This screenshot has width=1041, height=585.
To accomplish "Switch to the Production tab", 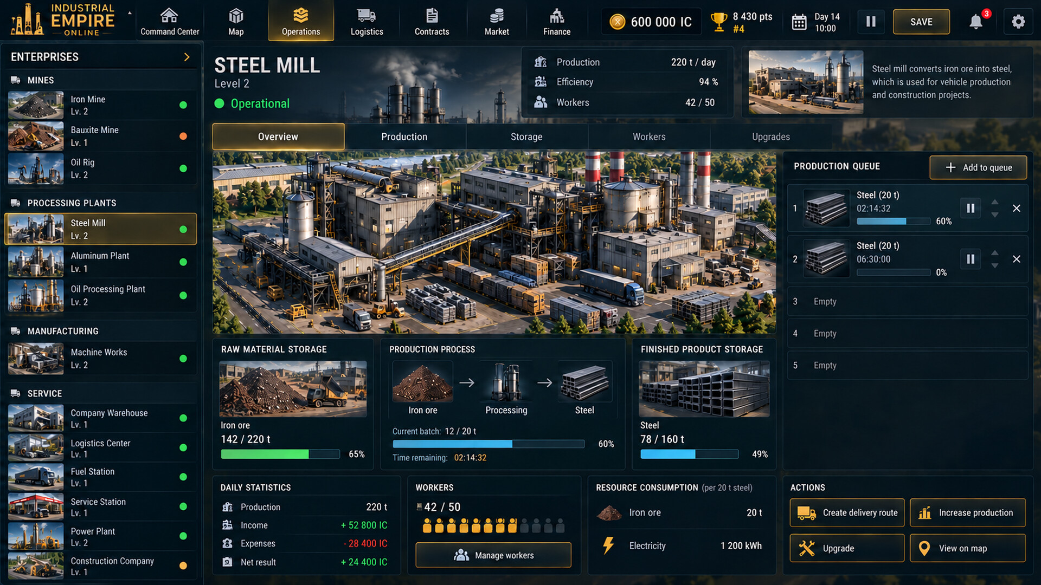I will pyautogui.click(x=404, y=136).
